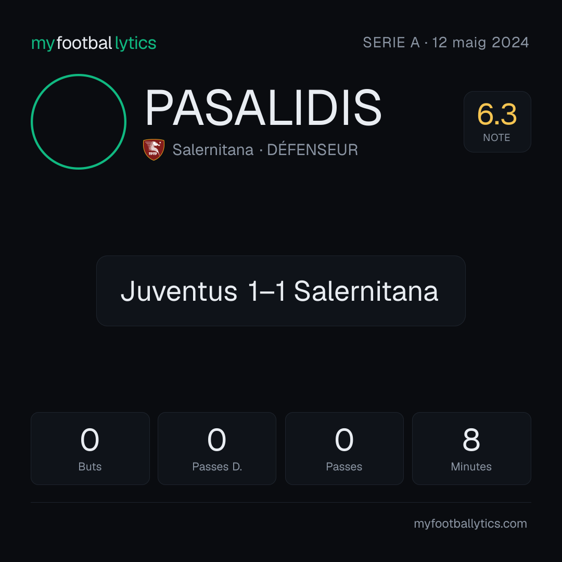Select the Passes D. stat tile
This screenshot has height=562, width=562.
pos(217,449)
